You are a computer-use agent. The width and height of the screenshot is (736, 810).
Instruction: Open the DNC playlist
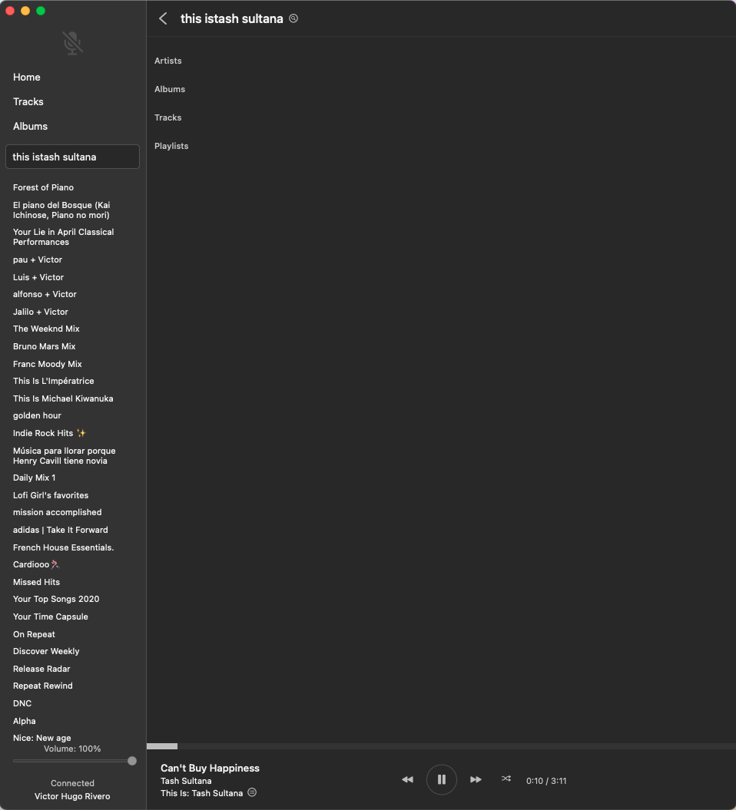(x=22, y=703)
